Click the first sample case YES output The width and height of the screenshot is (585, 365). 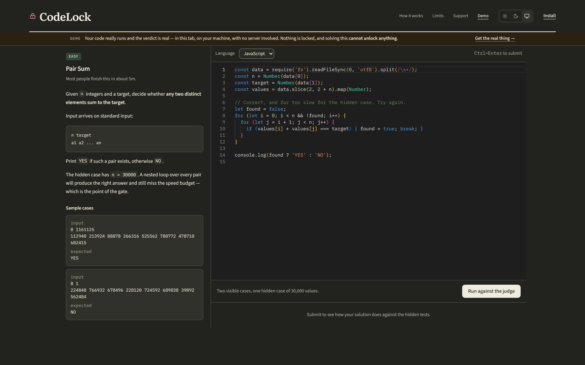[75, 258]
